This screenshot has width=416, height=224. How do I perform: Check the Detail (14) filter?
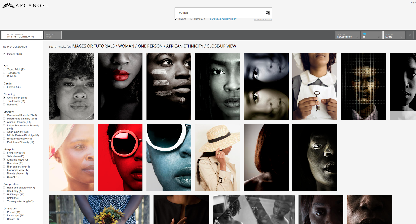(4, 198)
